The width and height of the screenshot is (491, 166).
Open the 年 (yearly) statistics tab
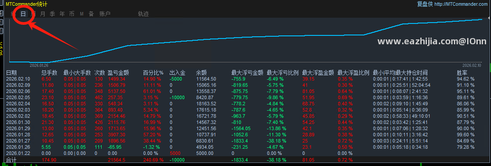click(62, 14)
